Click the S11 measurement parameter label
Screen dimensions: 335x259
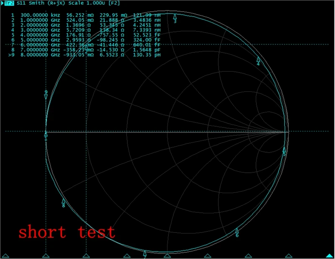pyautogui.click(x=21, y=3)
